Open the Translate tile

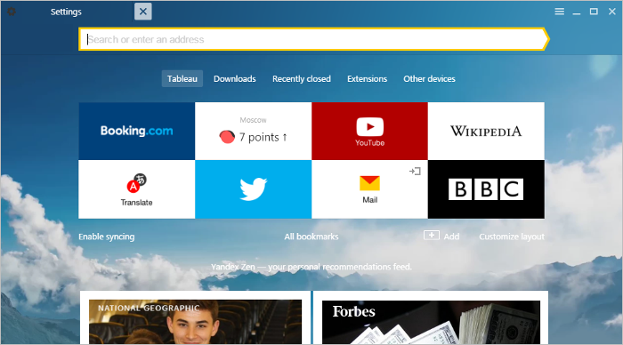coord(137,189)
